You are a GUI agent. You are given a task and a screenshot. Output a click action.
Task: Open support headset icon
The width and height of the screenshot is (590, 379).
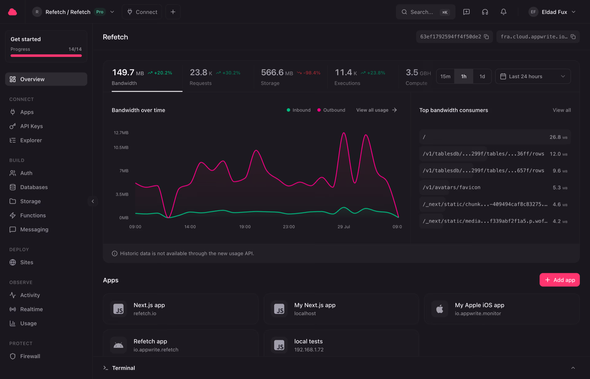coord(485,12)
